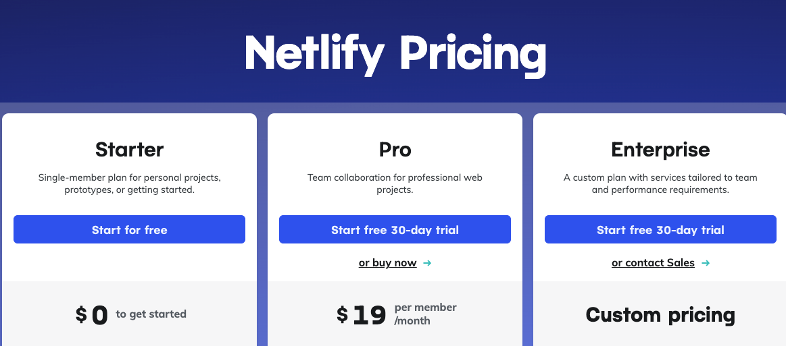Click the Pro plan team collaboration description
Viewport: 786px width, 346px height.
395,183
